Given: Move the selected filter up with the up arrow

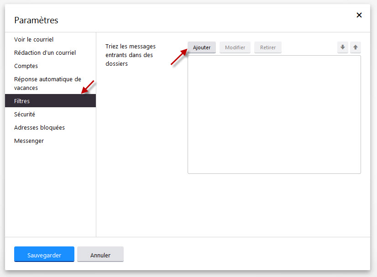Looking at the screenshot, I should point(356,47).
